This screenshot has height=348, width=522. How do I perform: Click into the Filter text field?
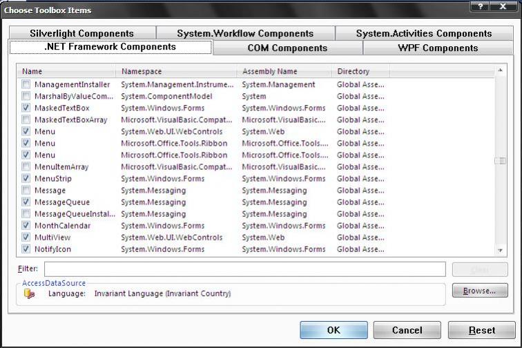click(245, 269)
